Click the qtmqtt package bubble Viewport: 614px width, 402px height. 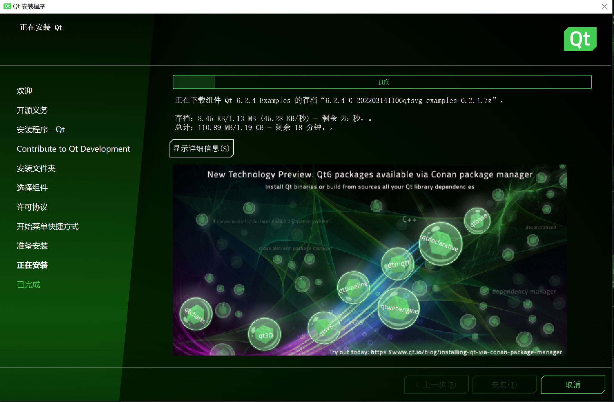[397, 265]
